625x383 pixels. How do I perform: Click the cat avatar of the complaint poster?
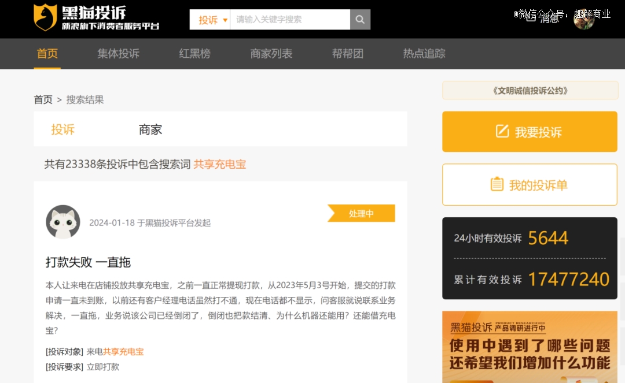point(63,222)
